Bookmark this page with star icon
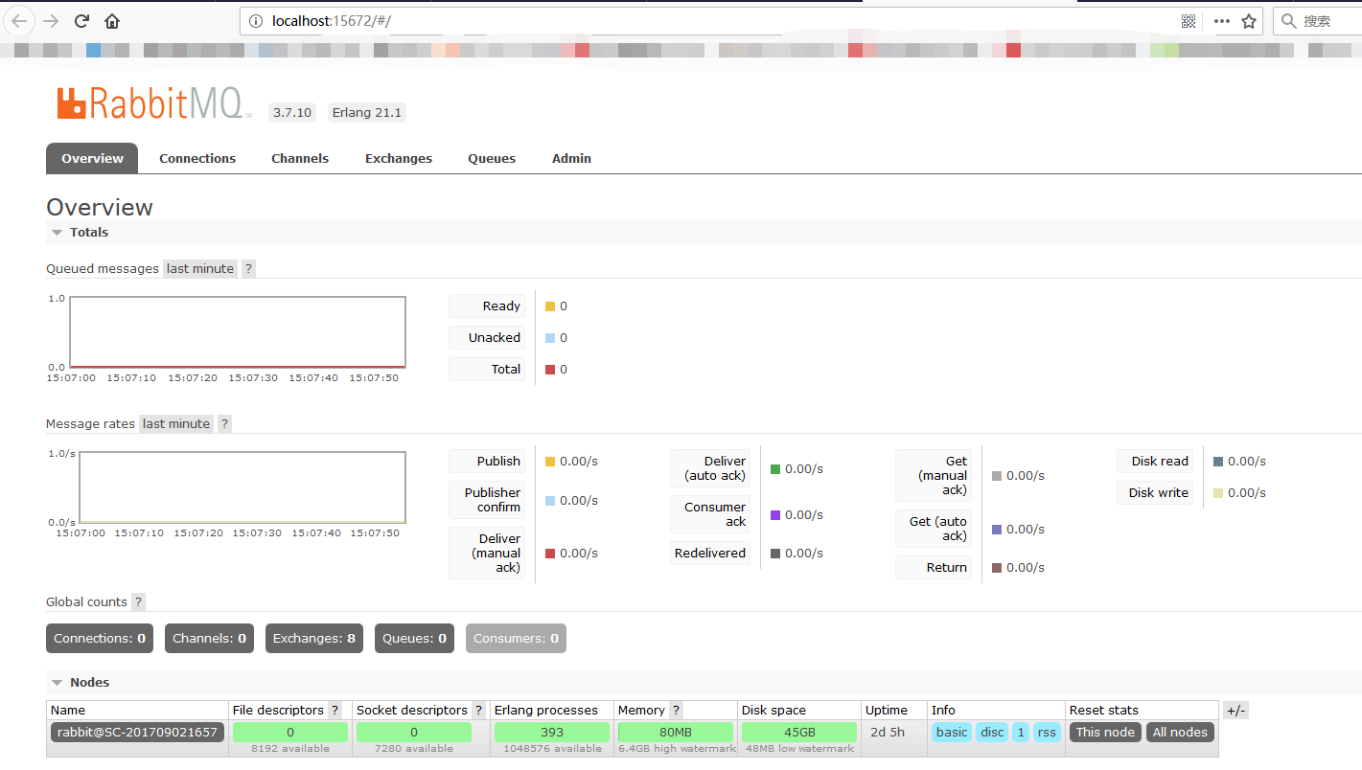This screenshot has height=770, width=1362. (x=1249, y=21)
